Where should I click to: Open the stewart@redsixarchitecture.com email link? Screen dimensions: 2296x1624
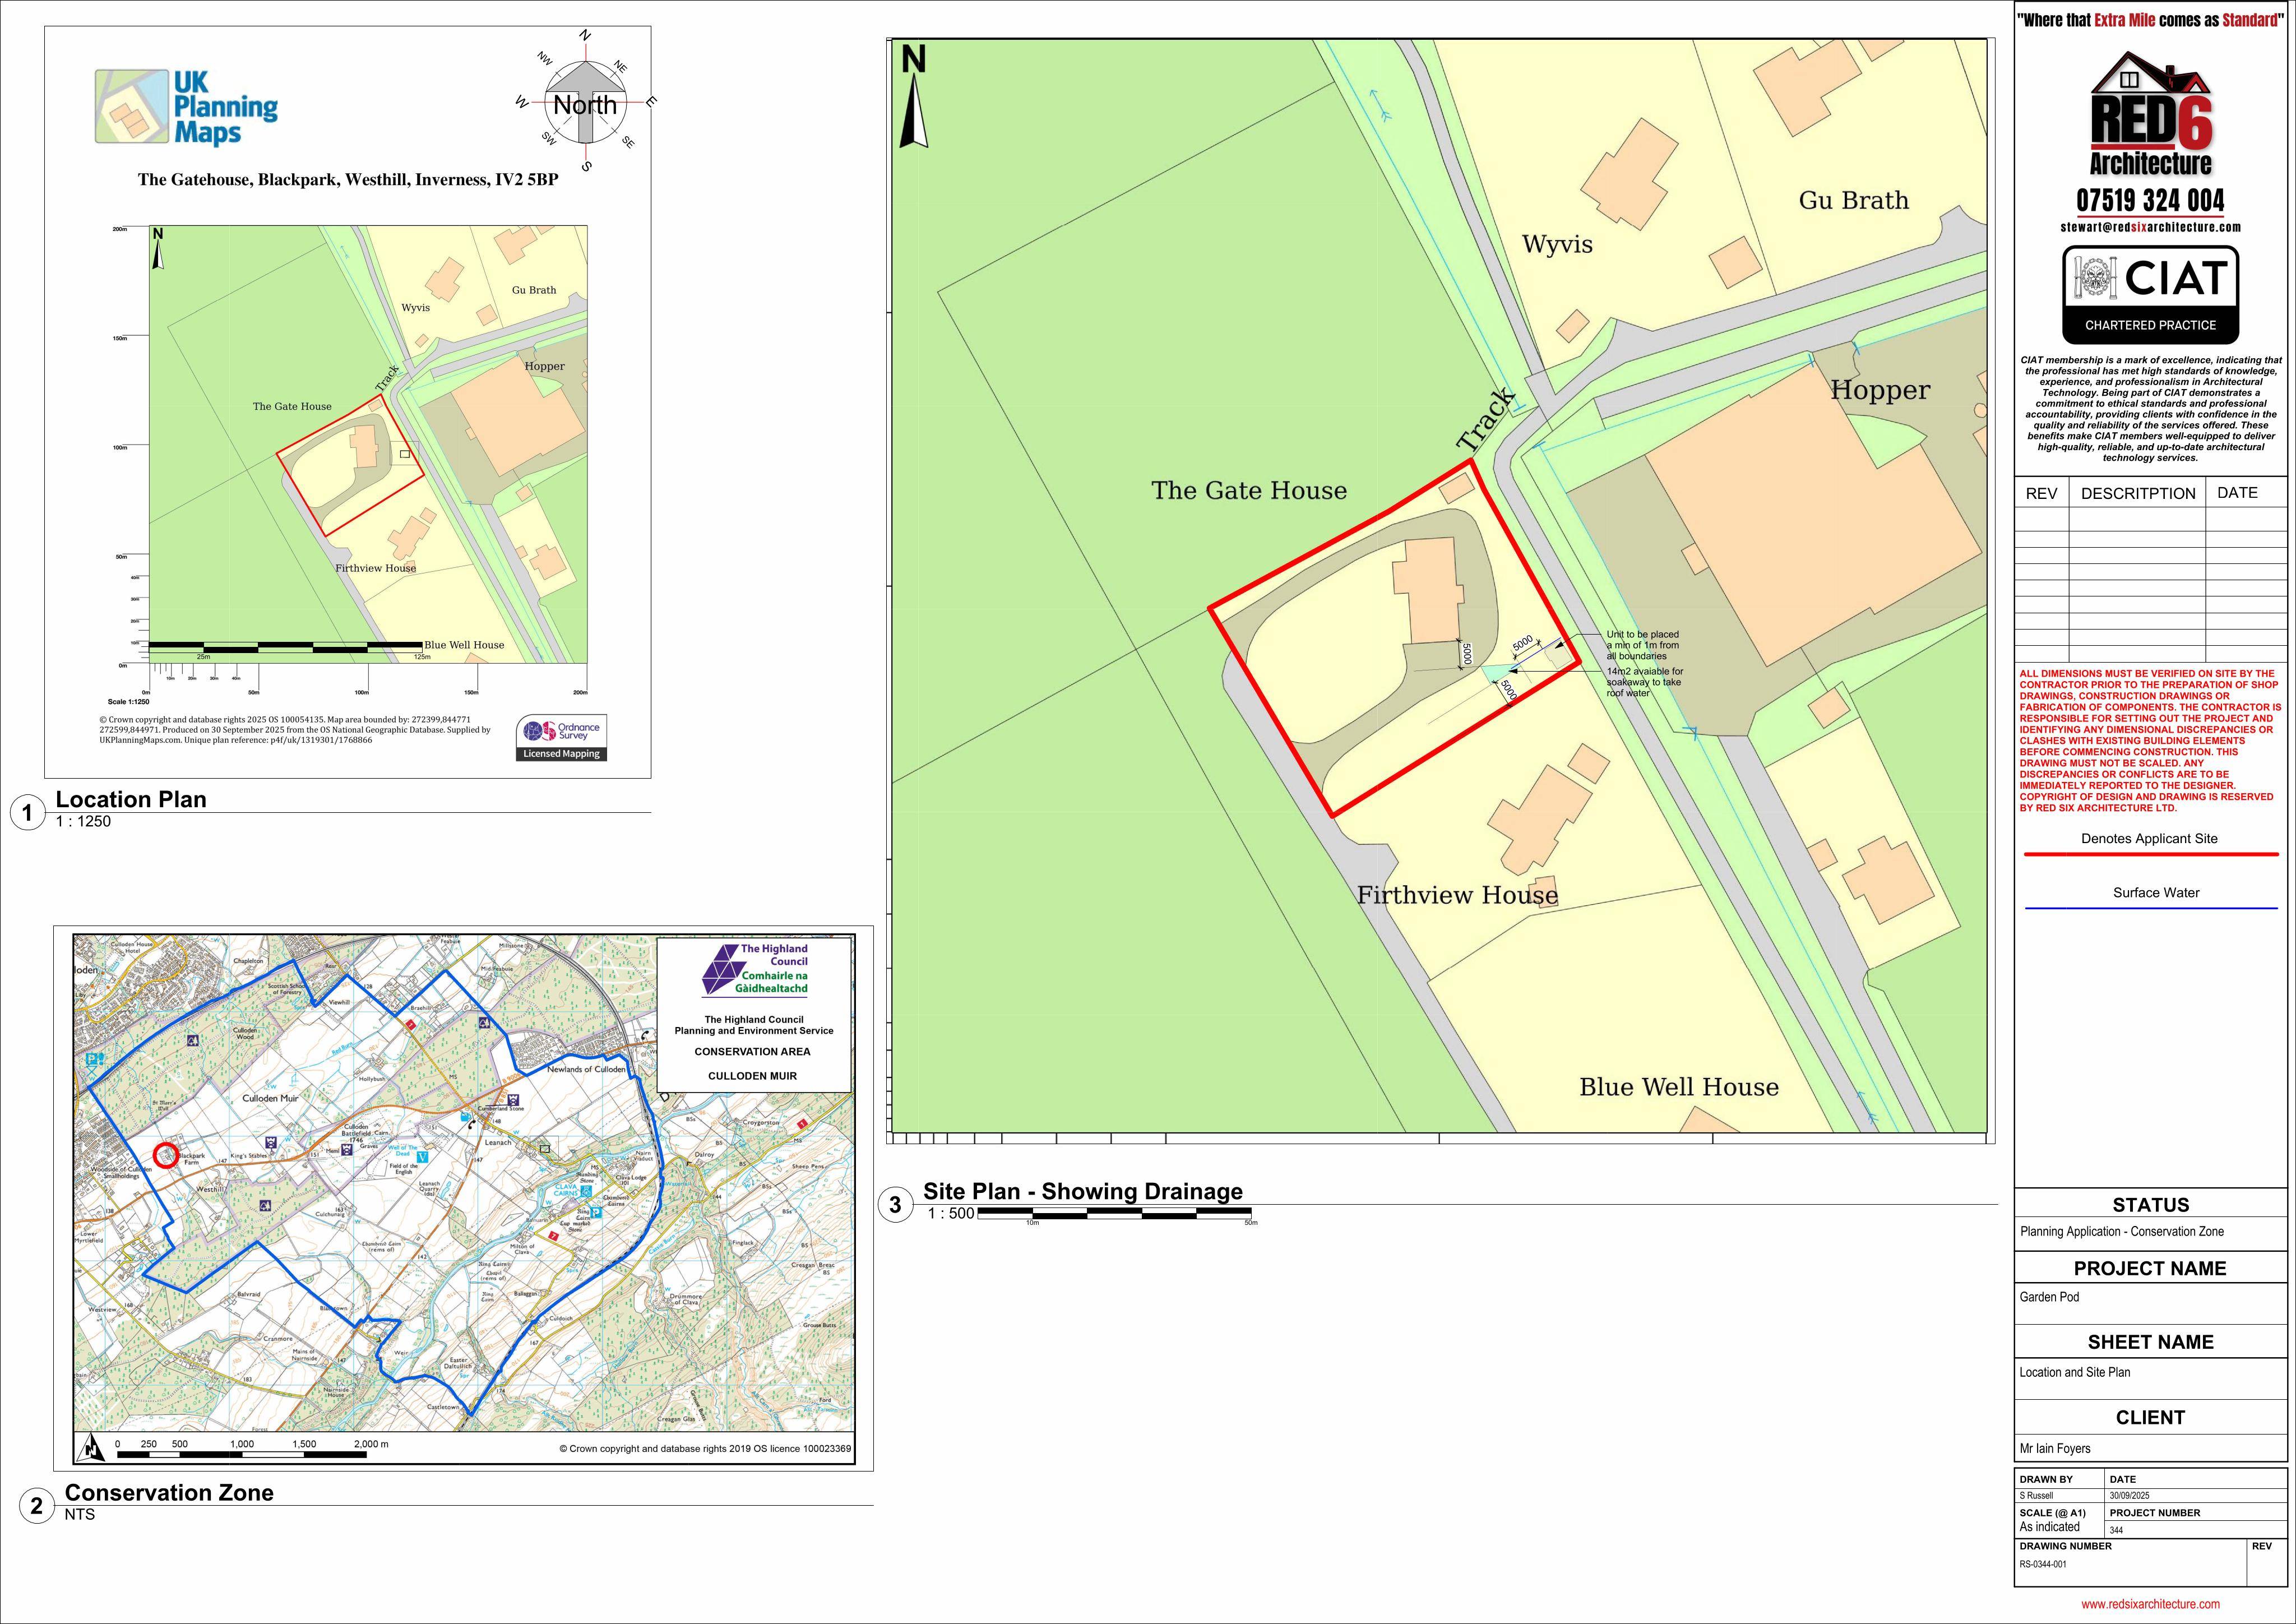click(x=2151, y=227)
